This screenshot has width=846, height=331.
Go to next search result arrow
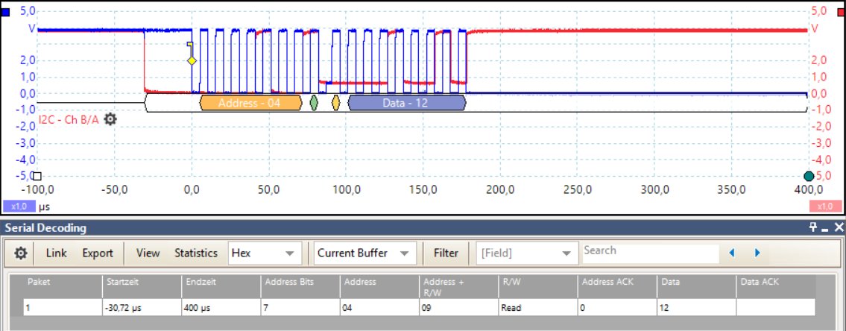(x=757, y=253)
